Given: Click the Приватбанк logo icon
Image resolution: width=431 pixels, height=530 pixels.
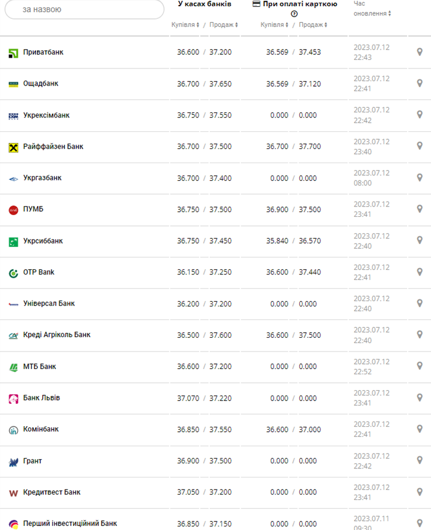Looking at the screenshot, I should coord(14,52).
